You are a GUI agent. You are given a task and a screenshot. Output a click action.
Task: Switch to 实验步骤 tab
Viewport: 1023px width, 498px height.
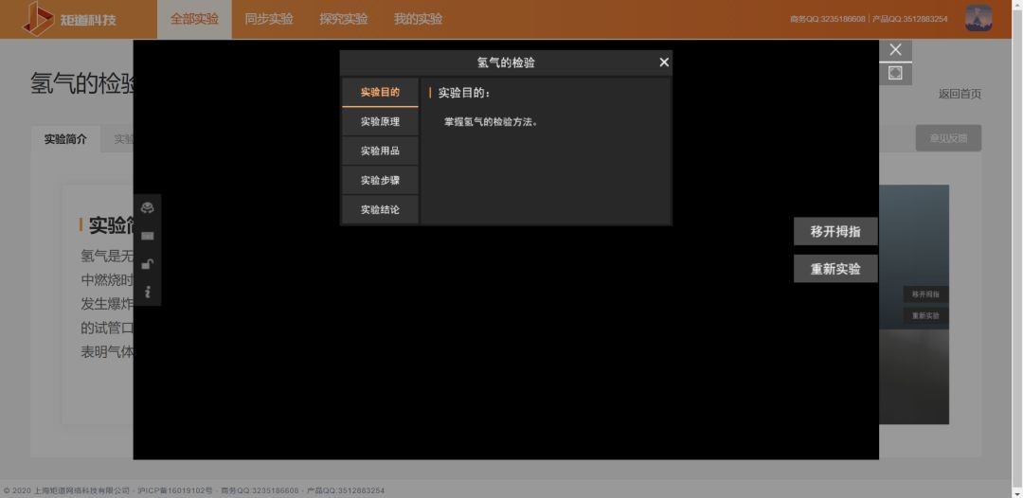[381, 181]
